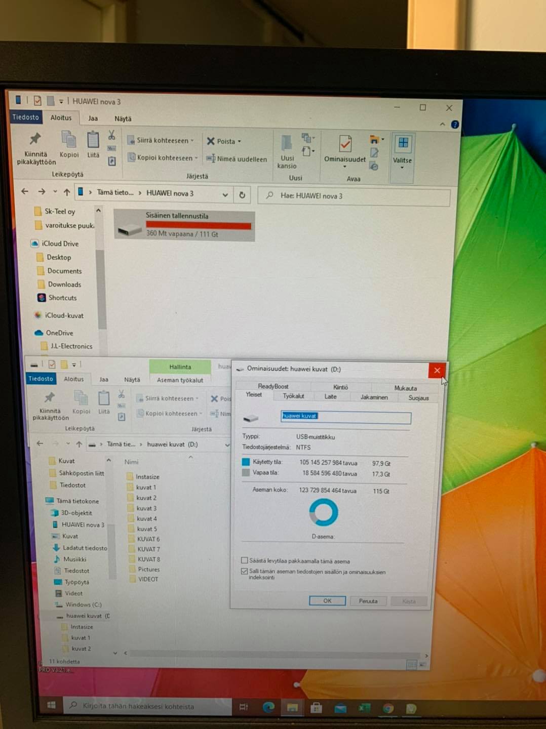Viewport: 546px width, 729px height.
Task: Open the Jakaminen tab in properties dialog
Action: click(x=374, y=397)
